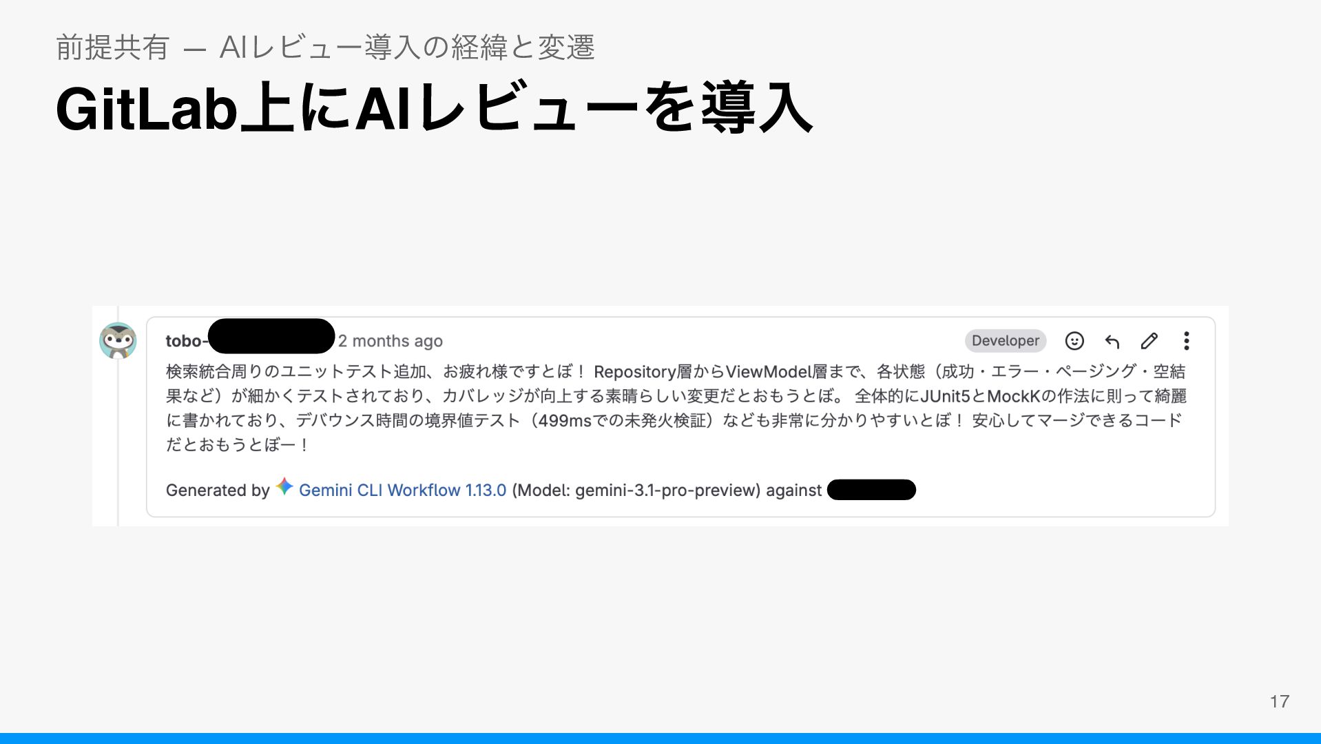Screen dimensions: 1321x744
Task: Click the reply arrow icon on comment
Action: click(x=1112, y=341)
